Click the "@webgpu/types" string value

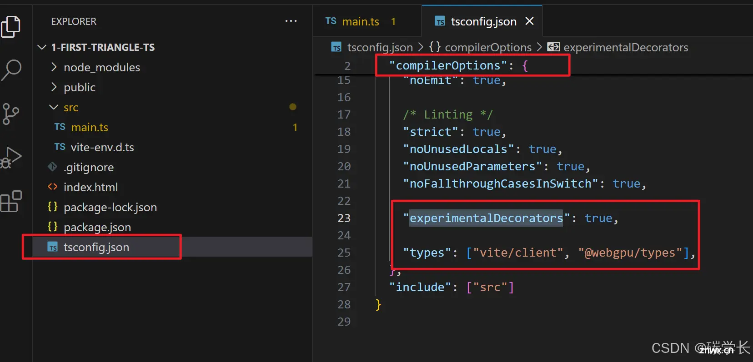[630, 253]
